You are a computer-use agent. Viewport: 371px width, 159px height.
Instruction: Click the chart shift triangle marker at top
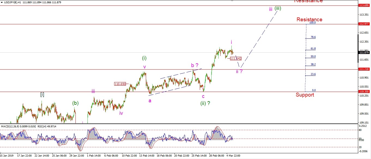pyautogui.click(x=232, y=1)
